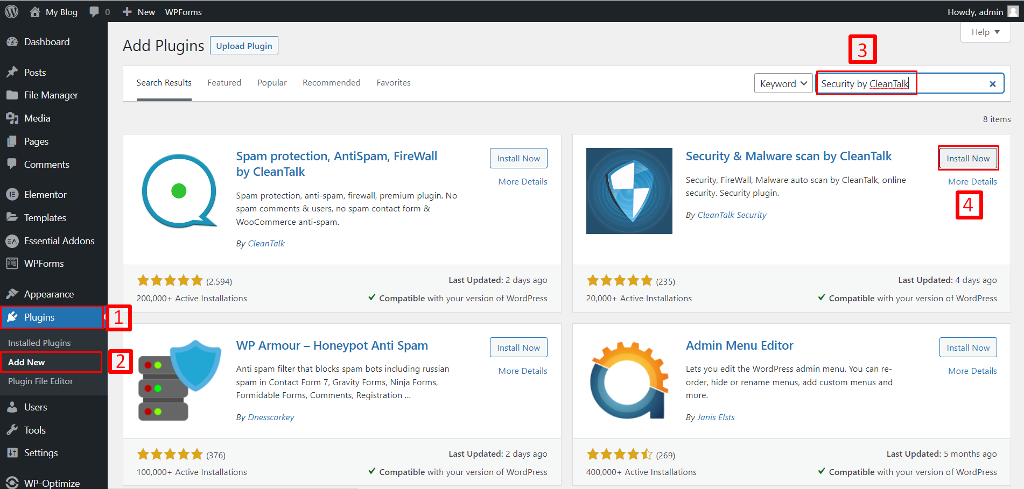This screenshot has width=1024, height=489.
Task: Click the WP Armour plugin thumbnail
Action: click(x=179, y=380)
